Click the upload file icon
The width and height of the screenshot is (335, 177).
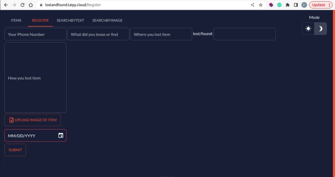12,120
